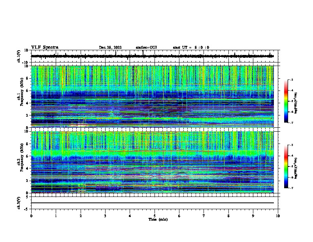
Task: Click the '-3' label on ch.1 color scale
Action: click(292, 79)
